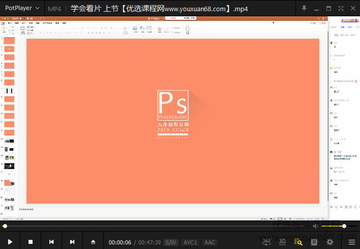Screen dimensions: 360x249
Task: Skip to the next track
Action: (72, 242)
